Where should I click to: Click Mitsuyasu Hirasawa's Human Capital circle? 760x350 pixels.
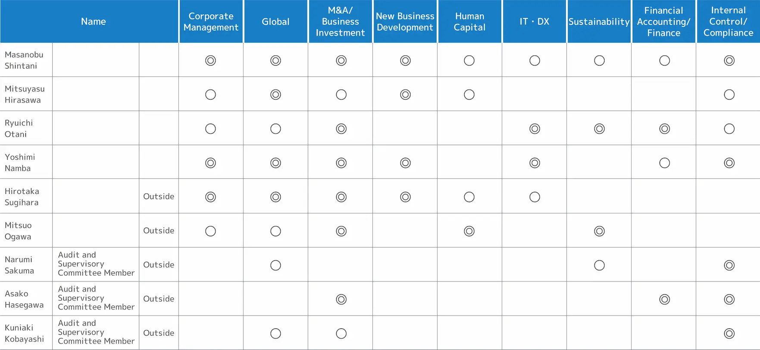coord(469,95)
